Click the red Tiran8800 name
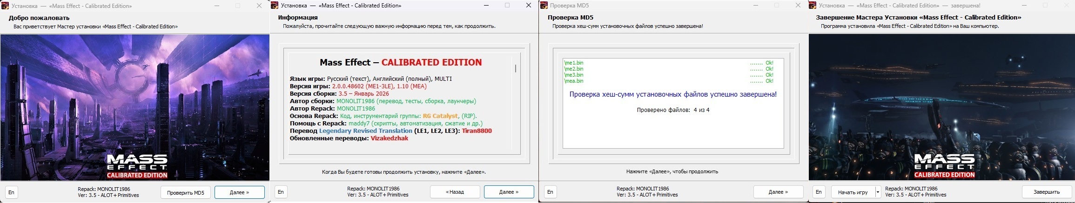The image size is (1075, 203). (477, 131)
